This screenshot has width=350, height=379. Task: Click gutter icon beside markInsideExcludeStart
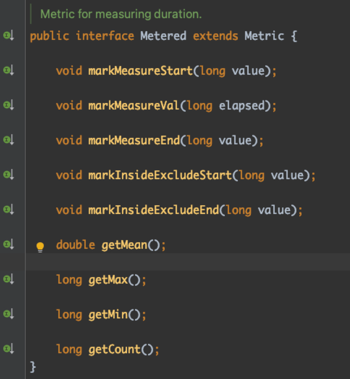click(x=8, y=175)
